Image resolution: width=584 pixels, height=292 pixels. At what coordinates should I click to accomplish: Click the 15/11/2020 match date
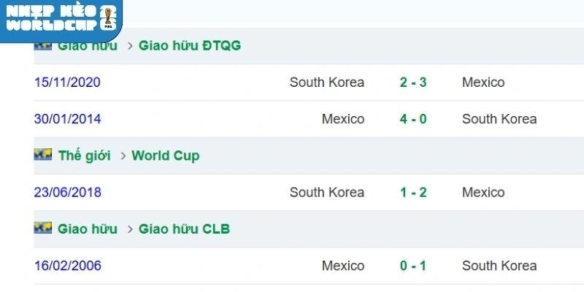tap(67, 82)
